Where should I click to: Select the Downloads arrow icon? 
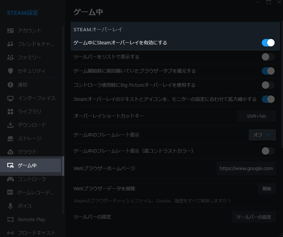click(x=10, y=125)
